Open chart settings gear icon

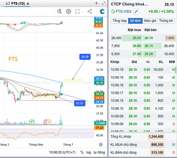68,11
